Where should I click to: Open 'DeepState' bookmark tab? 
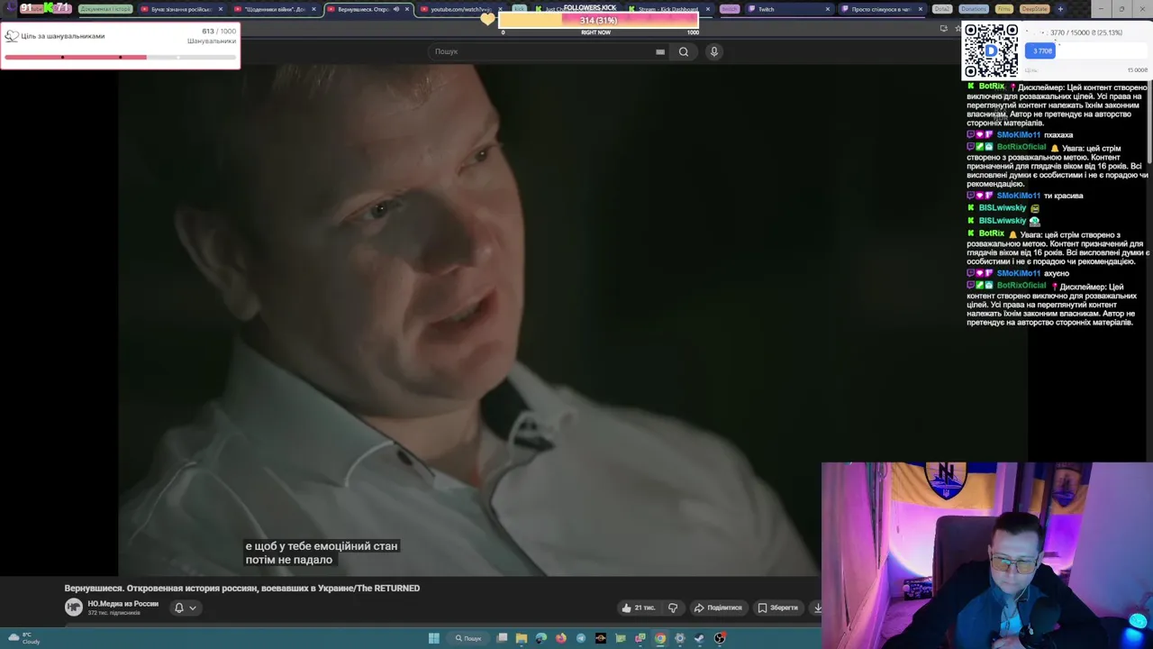click(x=1034, y=9)
